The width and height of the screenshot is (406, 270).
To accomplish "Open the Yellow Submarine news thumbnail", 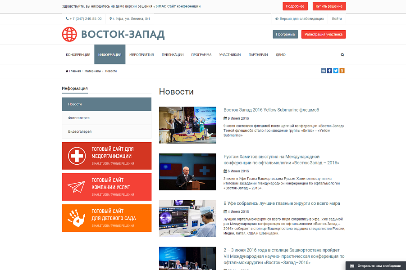I will (x=187, y=125).
